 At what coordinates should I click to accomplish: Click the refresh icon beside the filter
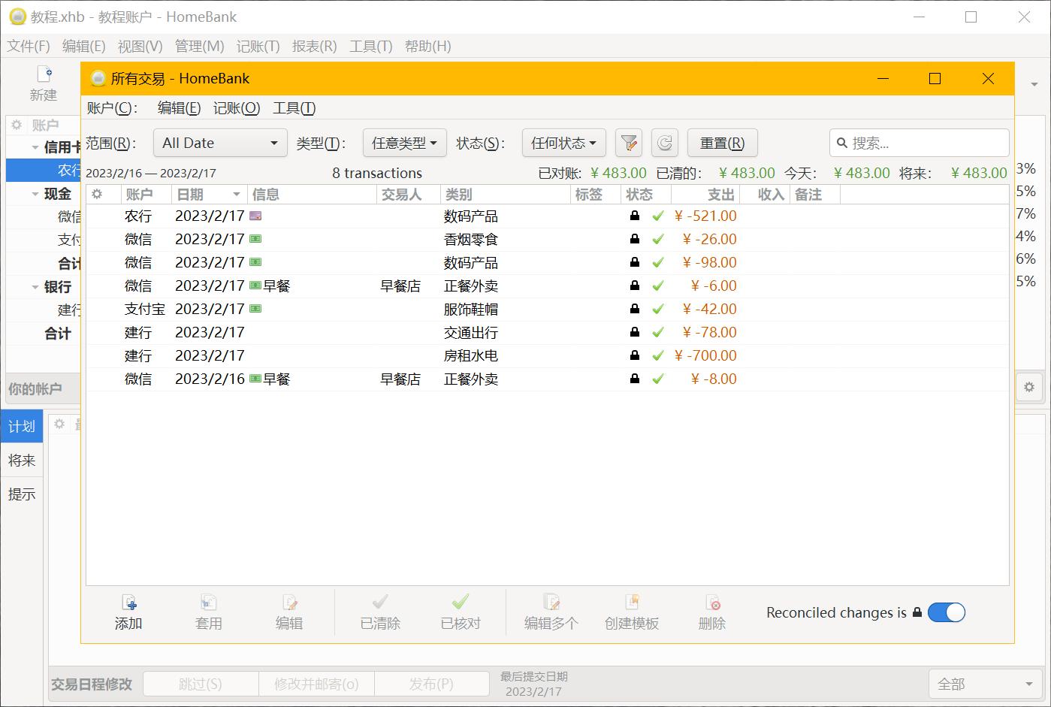click(x=664, y=143)
